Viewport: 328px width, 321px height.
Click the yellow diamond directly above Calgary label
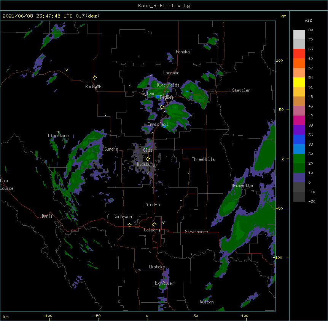154,225
